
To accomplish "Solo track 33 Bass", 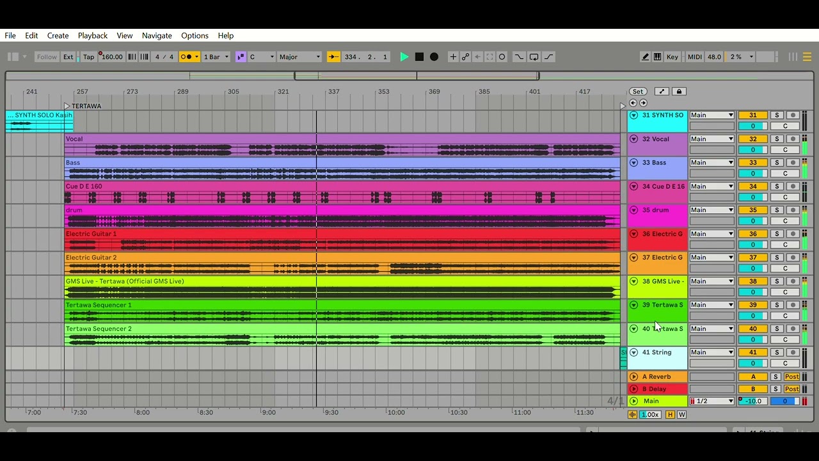I will coord(777,163).
